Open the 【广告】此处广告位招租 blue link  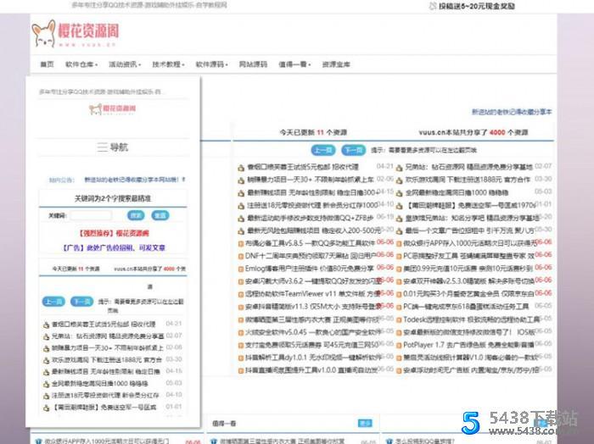tap(113, 248)
